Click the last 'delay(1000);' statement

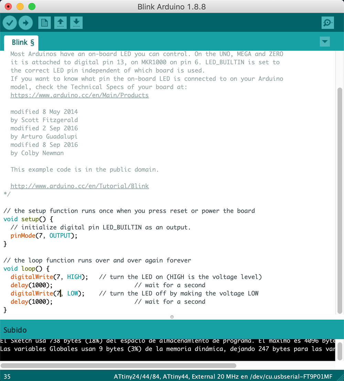tap(32, 302)
